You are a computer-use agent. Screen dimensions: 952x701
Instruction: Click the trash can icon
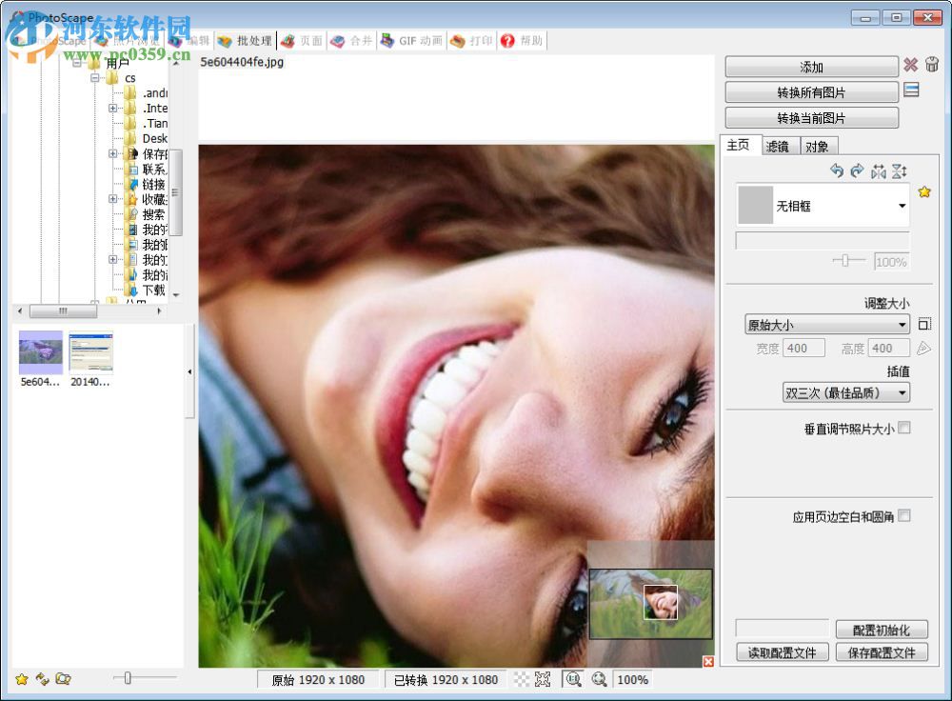932,65
